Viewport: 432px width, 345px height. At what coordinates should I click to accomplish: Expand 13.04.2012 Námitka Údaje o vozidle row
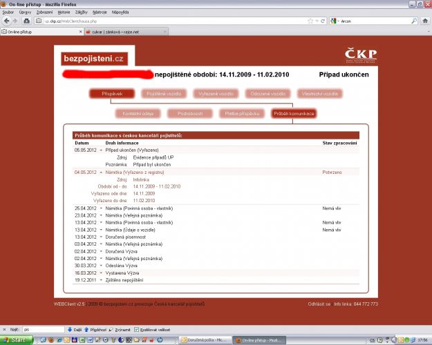tap(101, 230)
